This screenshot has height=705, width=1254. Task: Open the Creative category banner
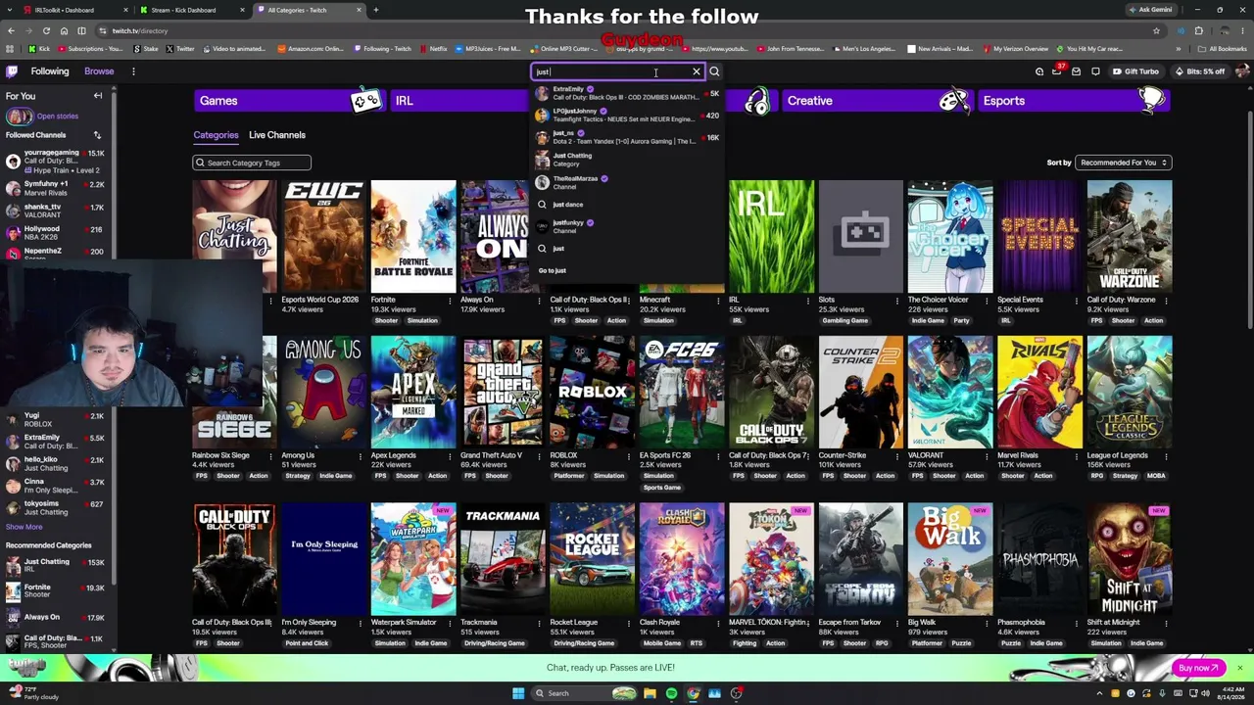[877, 101]
